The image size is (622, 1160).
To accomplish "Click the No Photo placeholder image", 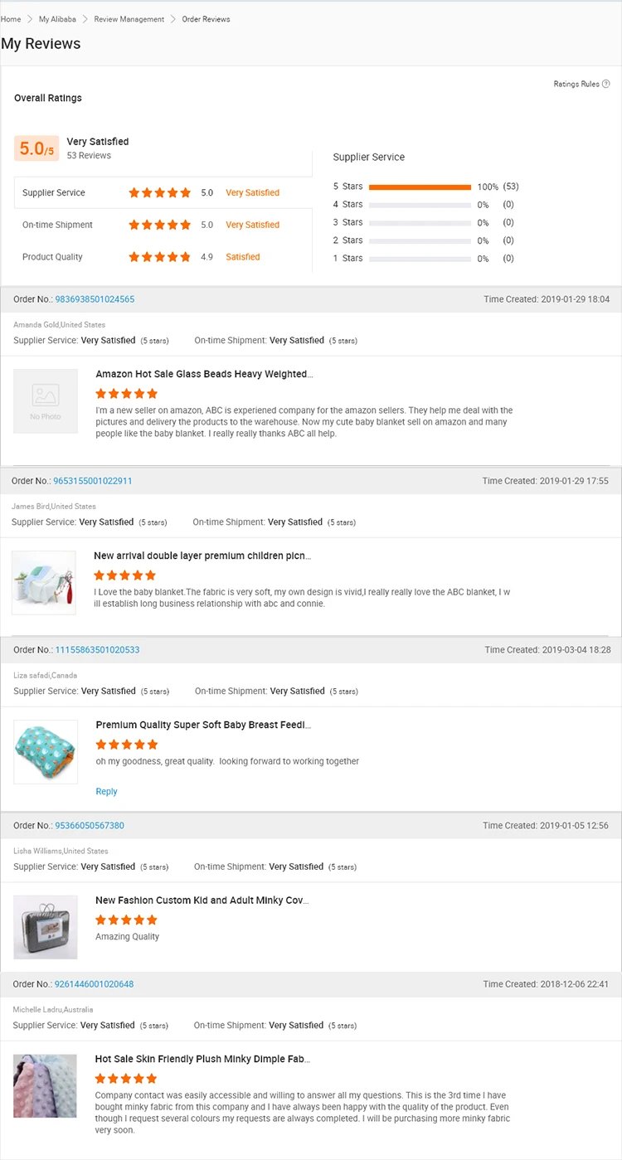I will pyautogui.click(x=46, y=401).
